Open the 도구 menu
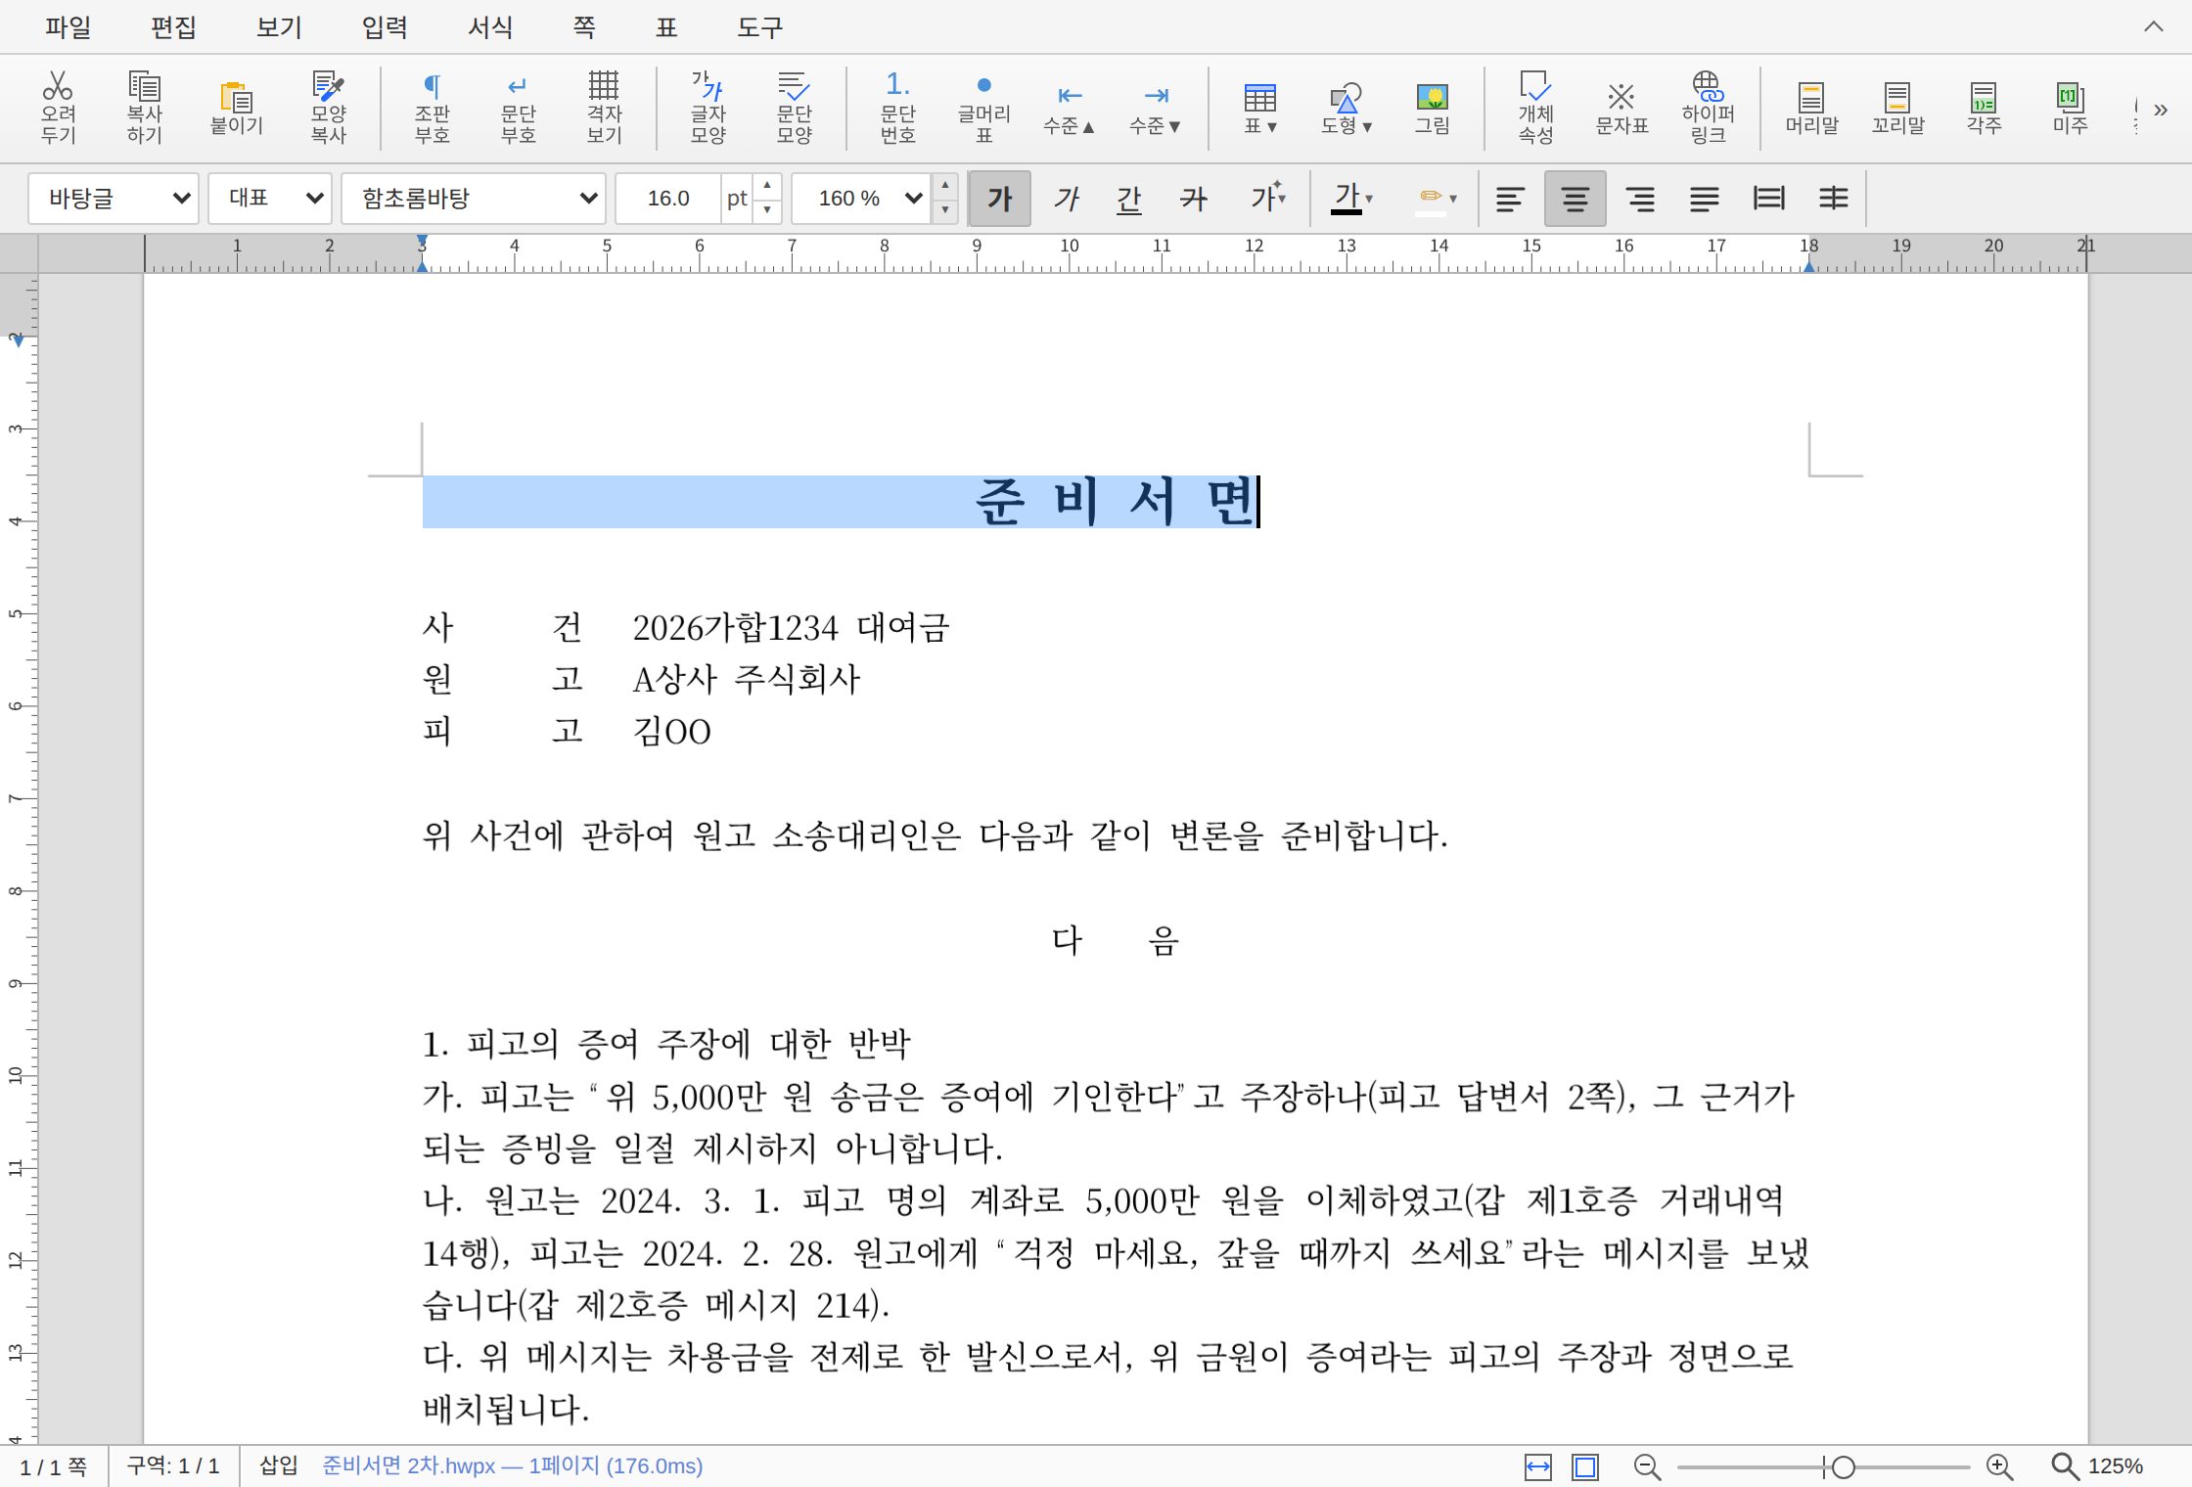The height and width of the screenshot is (1487, 2192). [759, 27]
